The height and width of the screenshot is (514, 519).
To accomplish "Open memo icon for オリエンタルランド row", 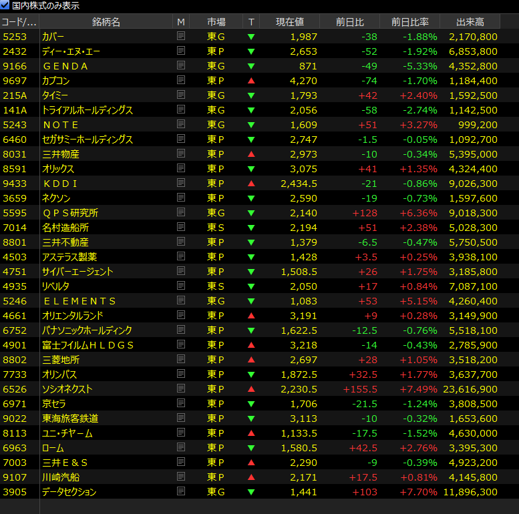I will [x=181, y=315].
